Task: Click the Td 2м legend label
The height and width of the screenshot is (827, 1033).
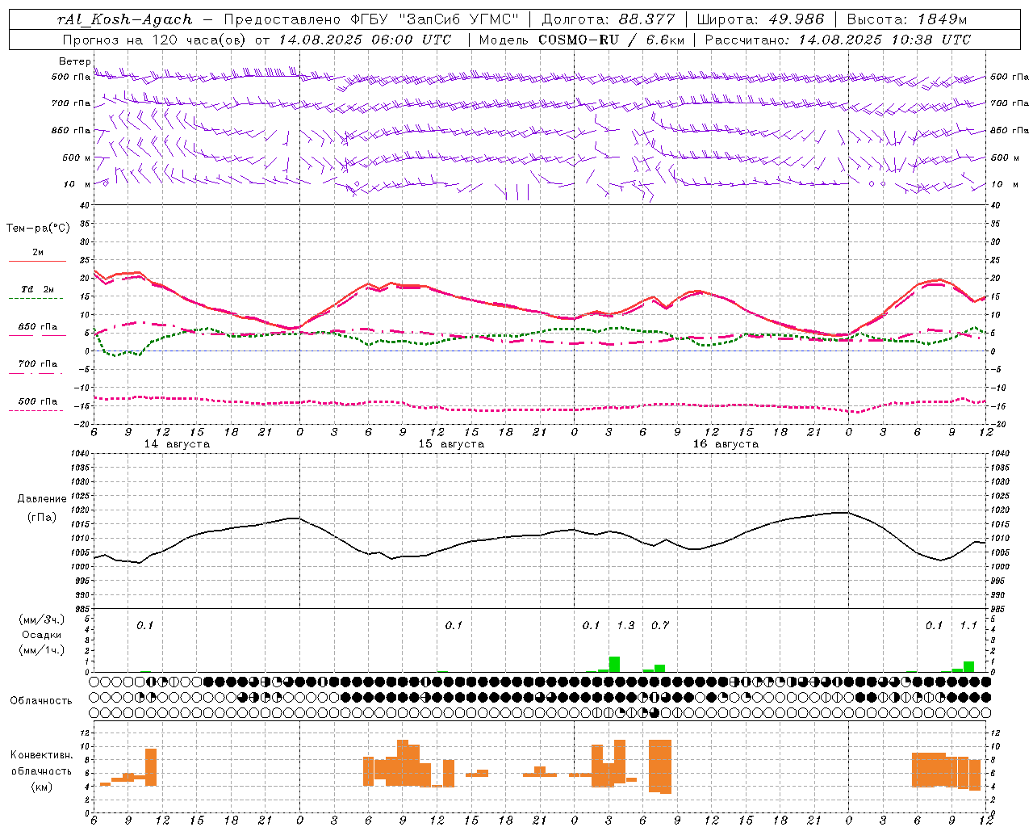Action: [37, 289]
